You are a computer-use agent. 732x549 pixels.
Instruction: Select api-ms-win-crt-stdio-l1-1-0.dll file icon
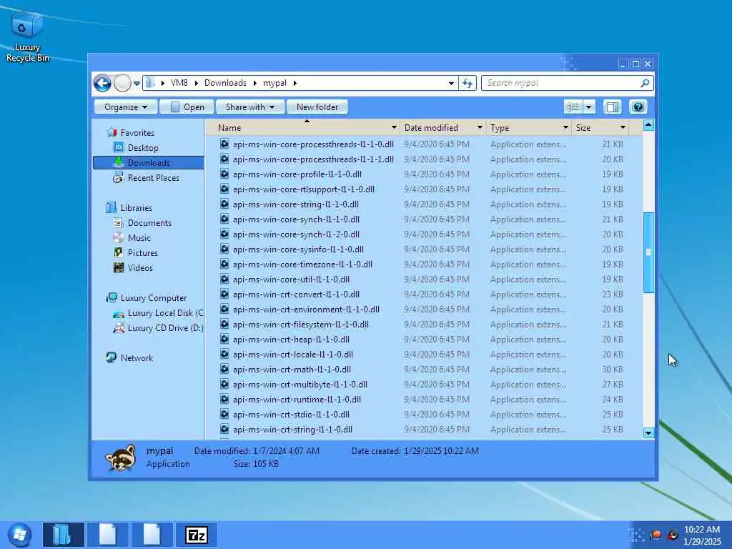click(224, 414)
